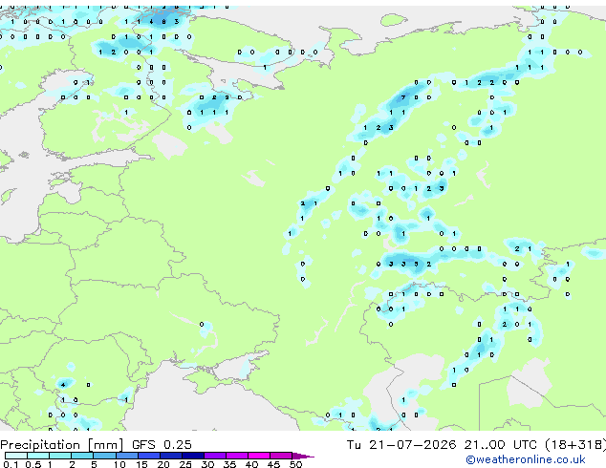Choose the 35 to 40 mm legend swatch
Image resolution: width=606 pixels, height=468 pixels.
tap(236, 456)
